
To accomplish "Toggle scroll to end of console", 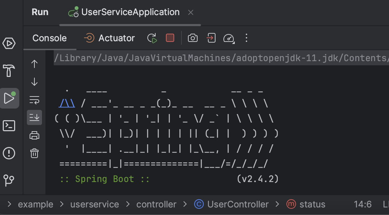I will pos(34,117).
